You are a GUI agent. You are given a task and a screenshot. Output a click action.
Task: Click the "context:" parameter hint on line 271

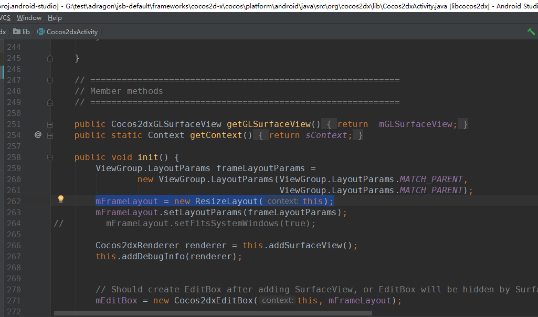coord(277,300)
